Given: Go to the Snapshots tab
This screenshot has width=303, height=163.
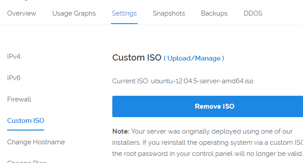Looking at the screenshot, I should pyautogui.click(x=169, y=13).
